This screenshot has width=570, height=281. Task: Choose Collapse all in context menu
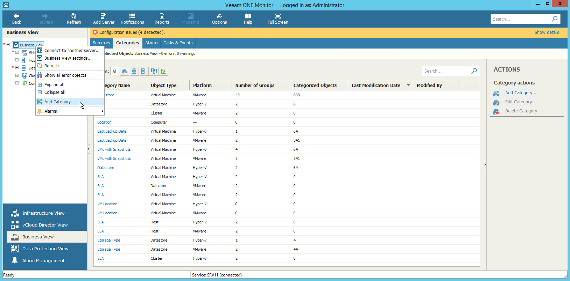coord(70,93)
